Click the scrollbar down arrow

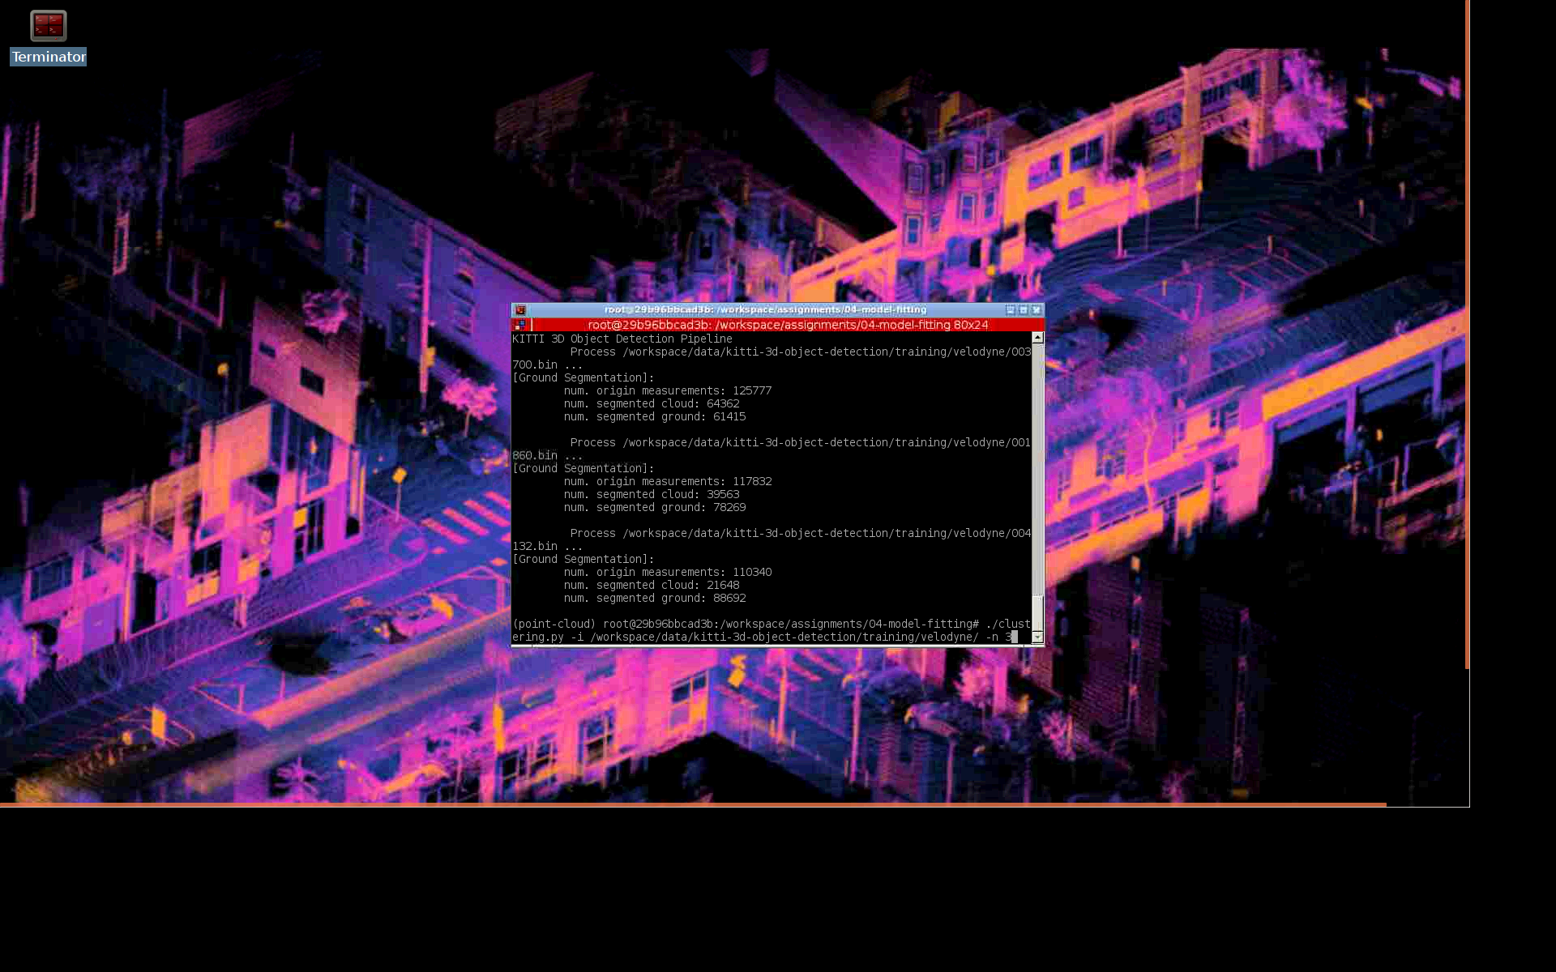click(x=1037, y=637)
